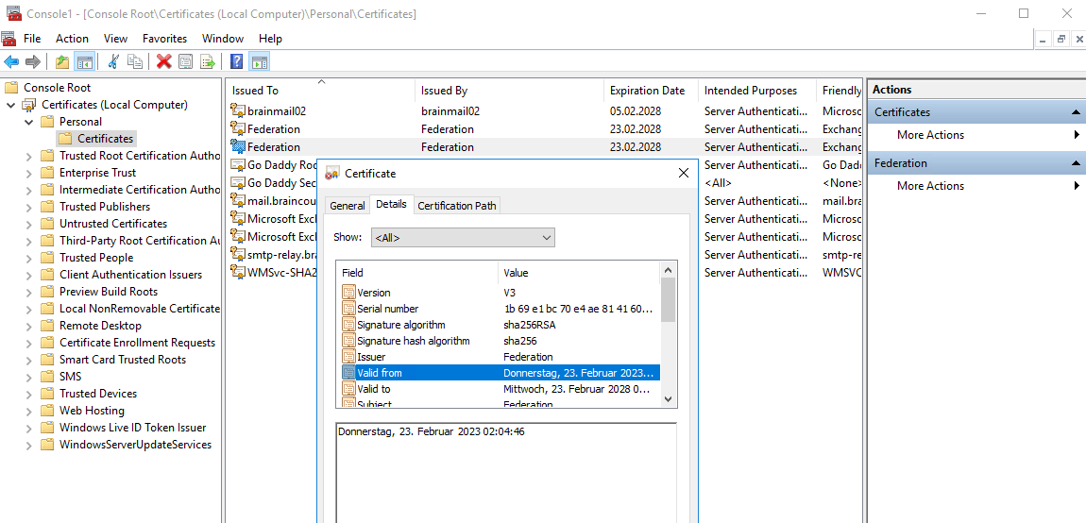
Task: Click the red X Delete icon
Action: [x=164, y=61]
